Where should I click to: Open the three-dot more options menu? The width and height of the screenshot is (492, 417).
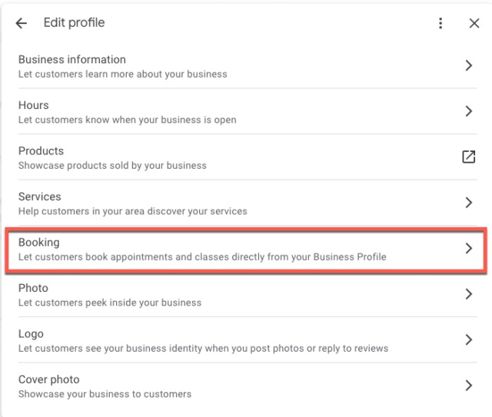tap(440, 24)
